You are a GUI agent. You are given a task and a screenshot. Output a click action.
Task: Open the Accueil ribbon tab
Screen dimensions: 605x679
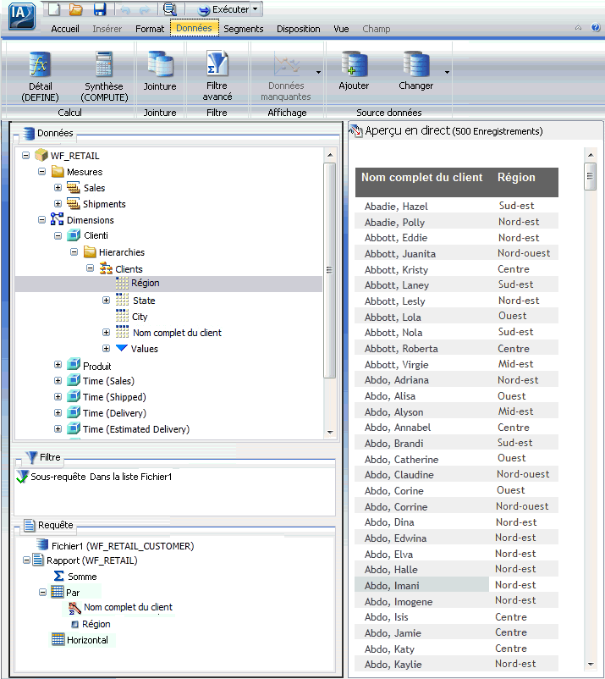pyautogui.click(x=65, y=29)
